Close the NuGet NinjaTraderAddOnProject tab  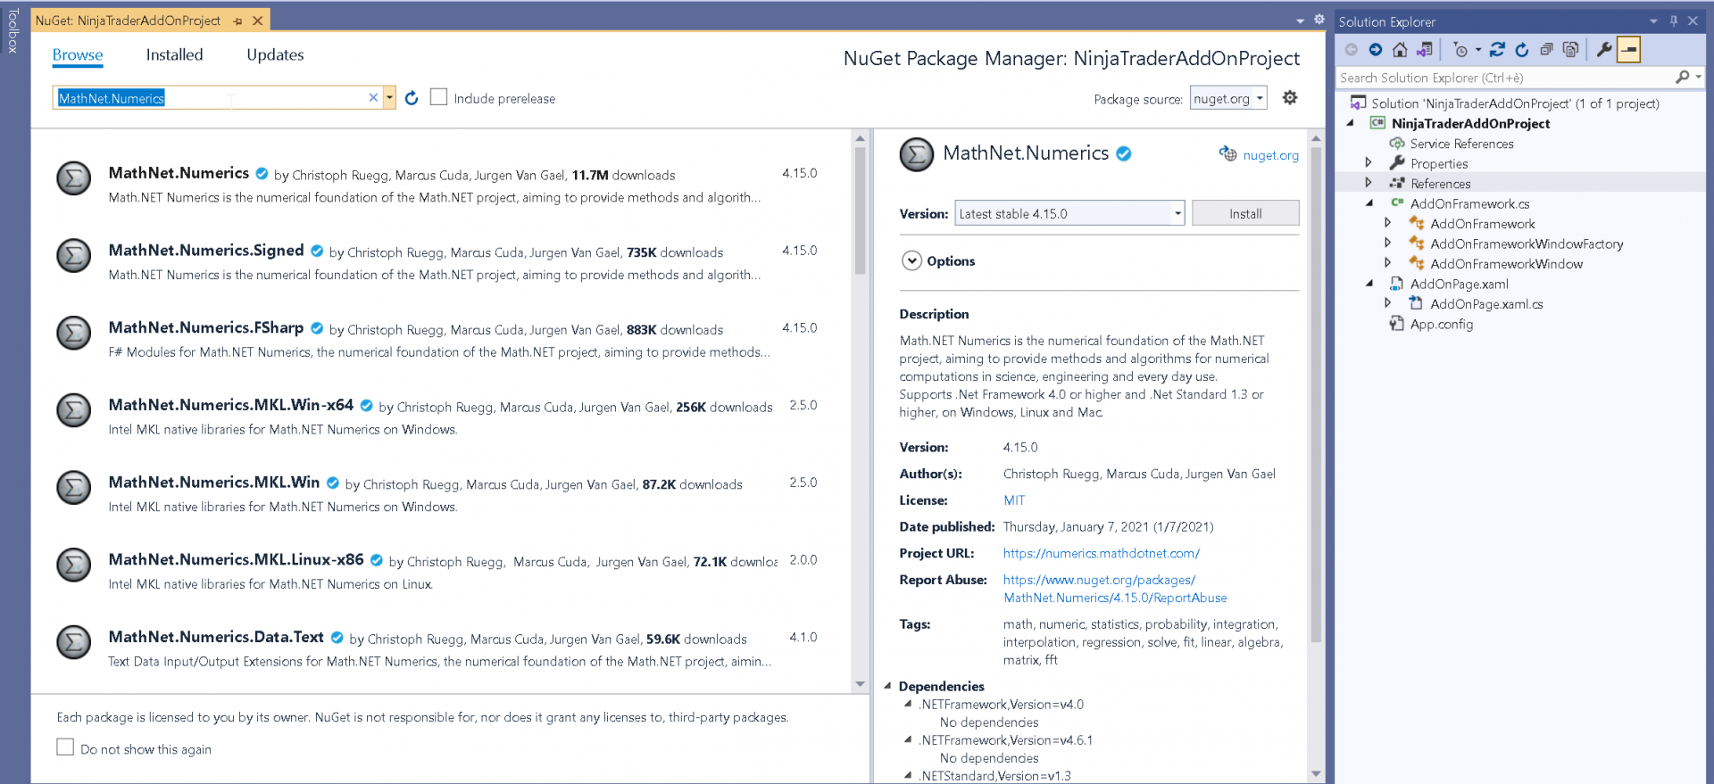258,21
